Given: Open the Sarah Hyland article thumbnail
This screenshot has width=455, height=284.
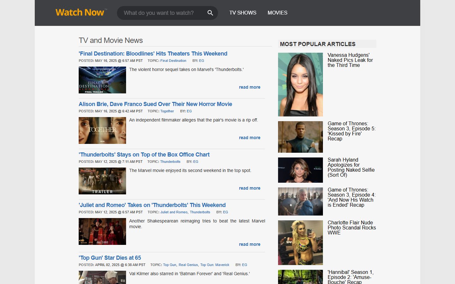Looking at the screenshot, I should pos(300,170).
